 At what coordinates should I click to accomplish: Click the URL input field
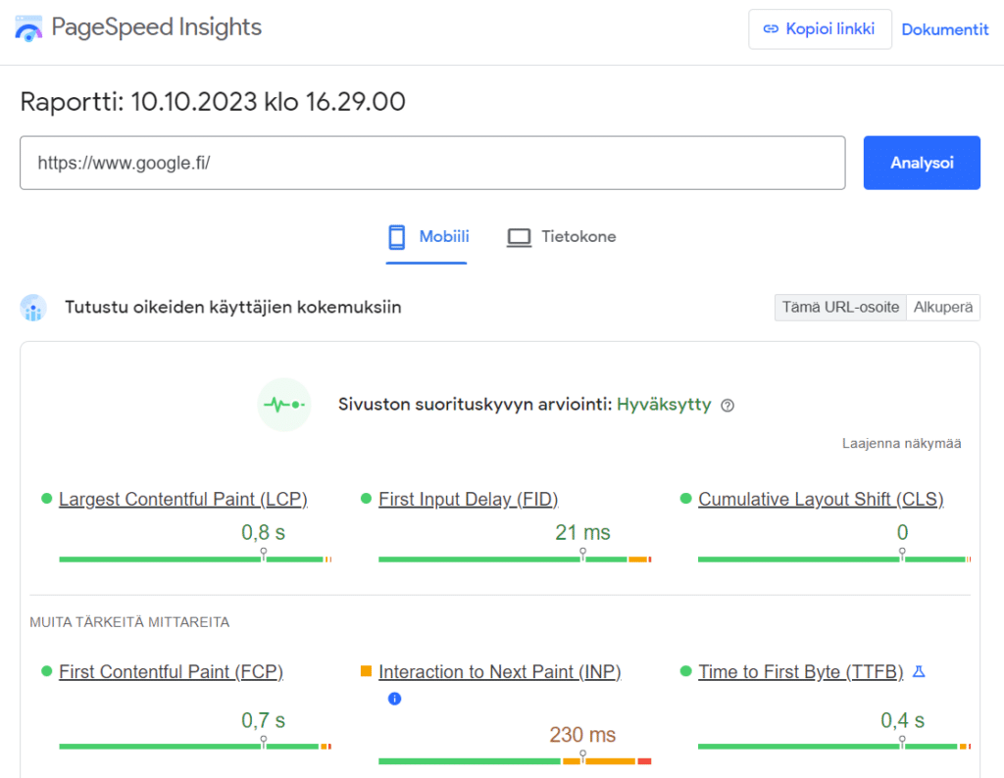[432, 163]
